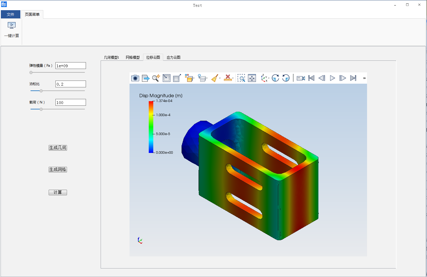427x277 pixels.
Task: Click the video camera record icon
Action: click(301, 78)
